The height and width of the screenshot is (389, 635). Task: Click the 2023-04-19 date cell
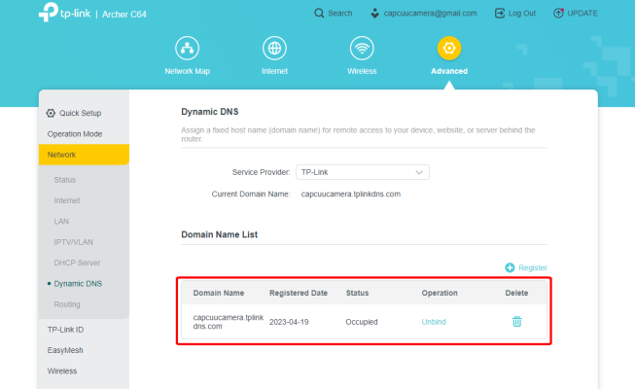pos(289,322)
